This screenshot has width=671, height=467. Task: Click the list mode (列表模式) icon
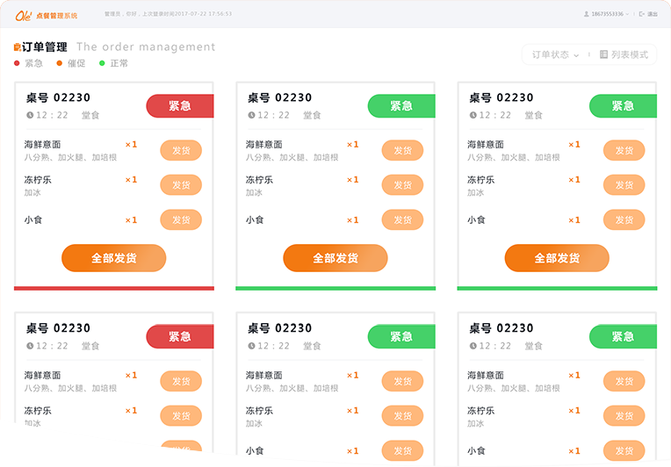point(603,54)
